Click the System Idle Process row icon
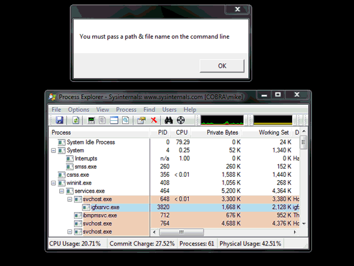This screenshot has height=266, width=354. point(61,142)
